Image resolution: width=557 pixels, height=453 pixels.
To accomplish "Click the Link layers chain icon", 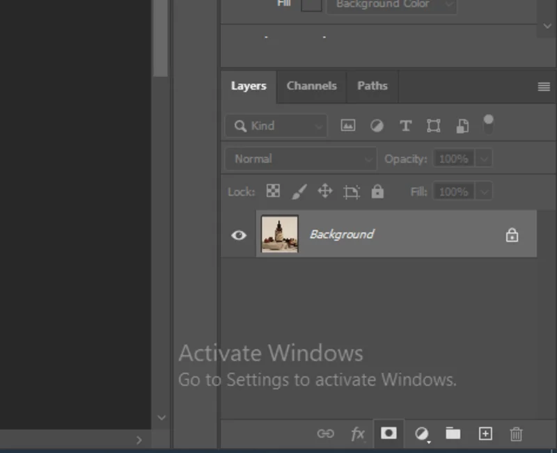I will pyautogui.click(x=326, y=433).
